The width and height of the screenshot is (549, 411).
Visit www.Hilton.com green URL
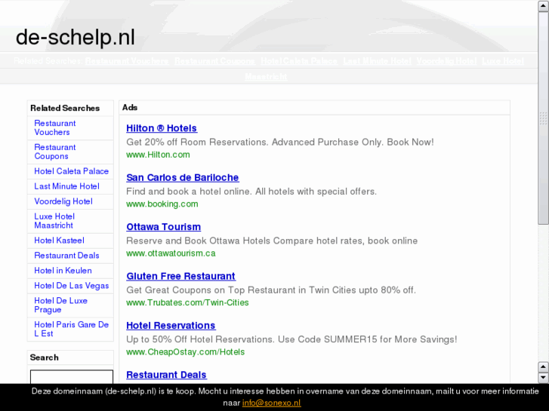pos(158,155)
